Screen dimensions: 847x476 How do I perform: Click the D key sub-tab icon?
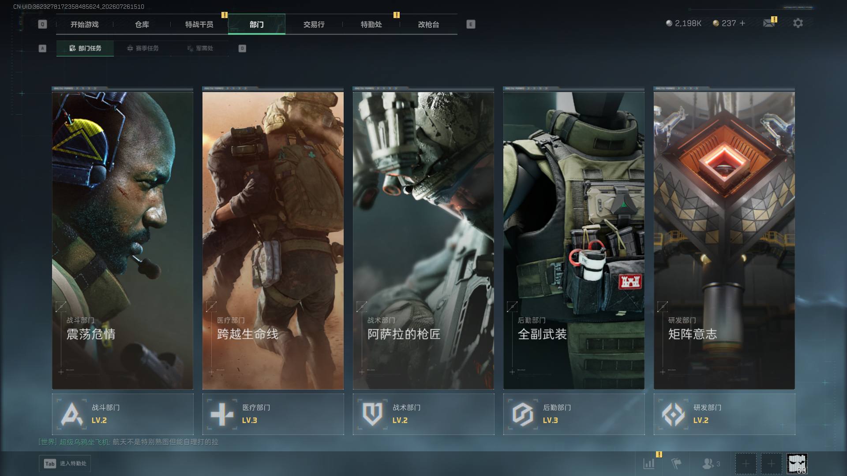(x=242, y=48)
